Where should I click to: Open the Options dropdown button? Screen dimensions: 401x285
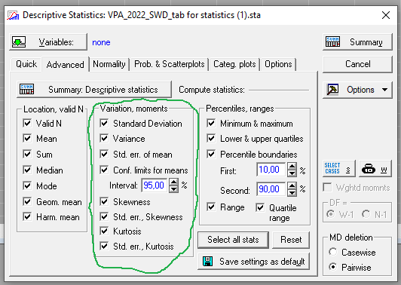pos(357,90)
